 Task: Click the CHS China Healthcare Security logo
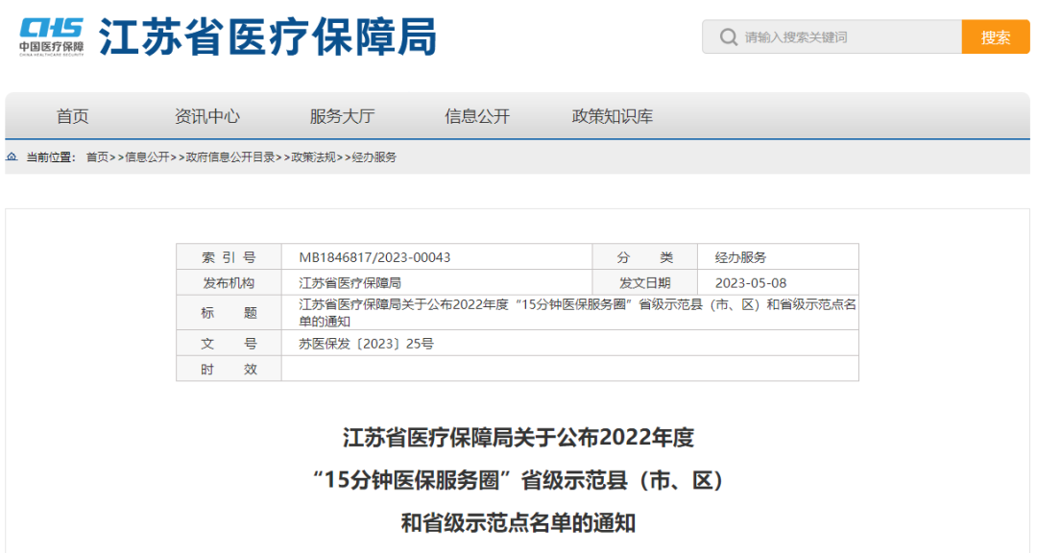[52, 36]
